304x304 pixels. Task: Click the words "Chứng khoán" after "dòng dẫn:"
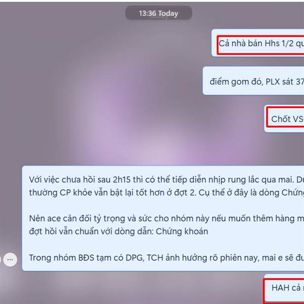[x=182, y=232]
